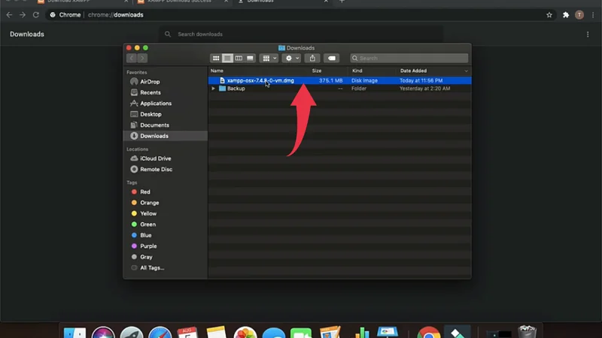602x338 pixels.
Task: Select iCloud Drive under Locations
Action: coord(155,158)
